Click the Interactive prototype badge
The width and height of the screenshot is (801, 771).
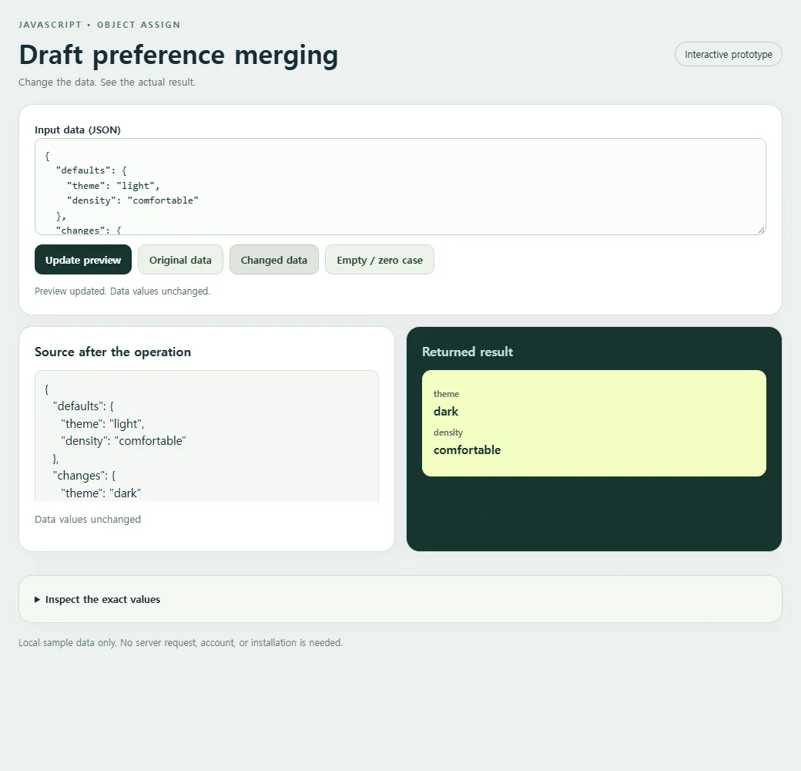pos(728,54)
